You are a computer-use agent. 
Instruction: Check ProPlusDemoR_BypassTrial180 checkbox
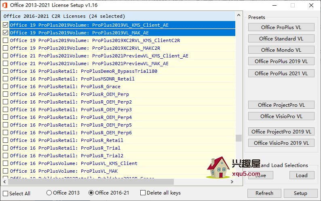(6, 71)
